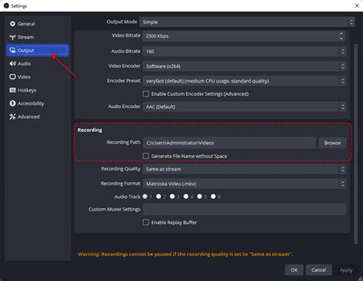Screen dimensions: 363x281
Task: Click the Video monitor icon
Action: pos(12,77)
